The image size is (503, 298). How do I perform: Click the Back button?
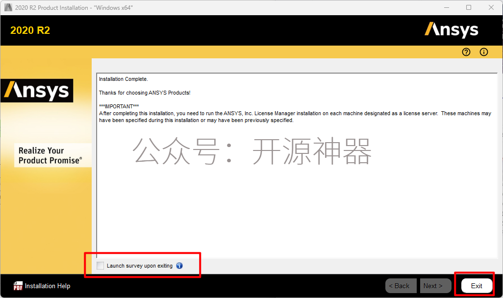point(401,286)
